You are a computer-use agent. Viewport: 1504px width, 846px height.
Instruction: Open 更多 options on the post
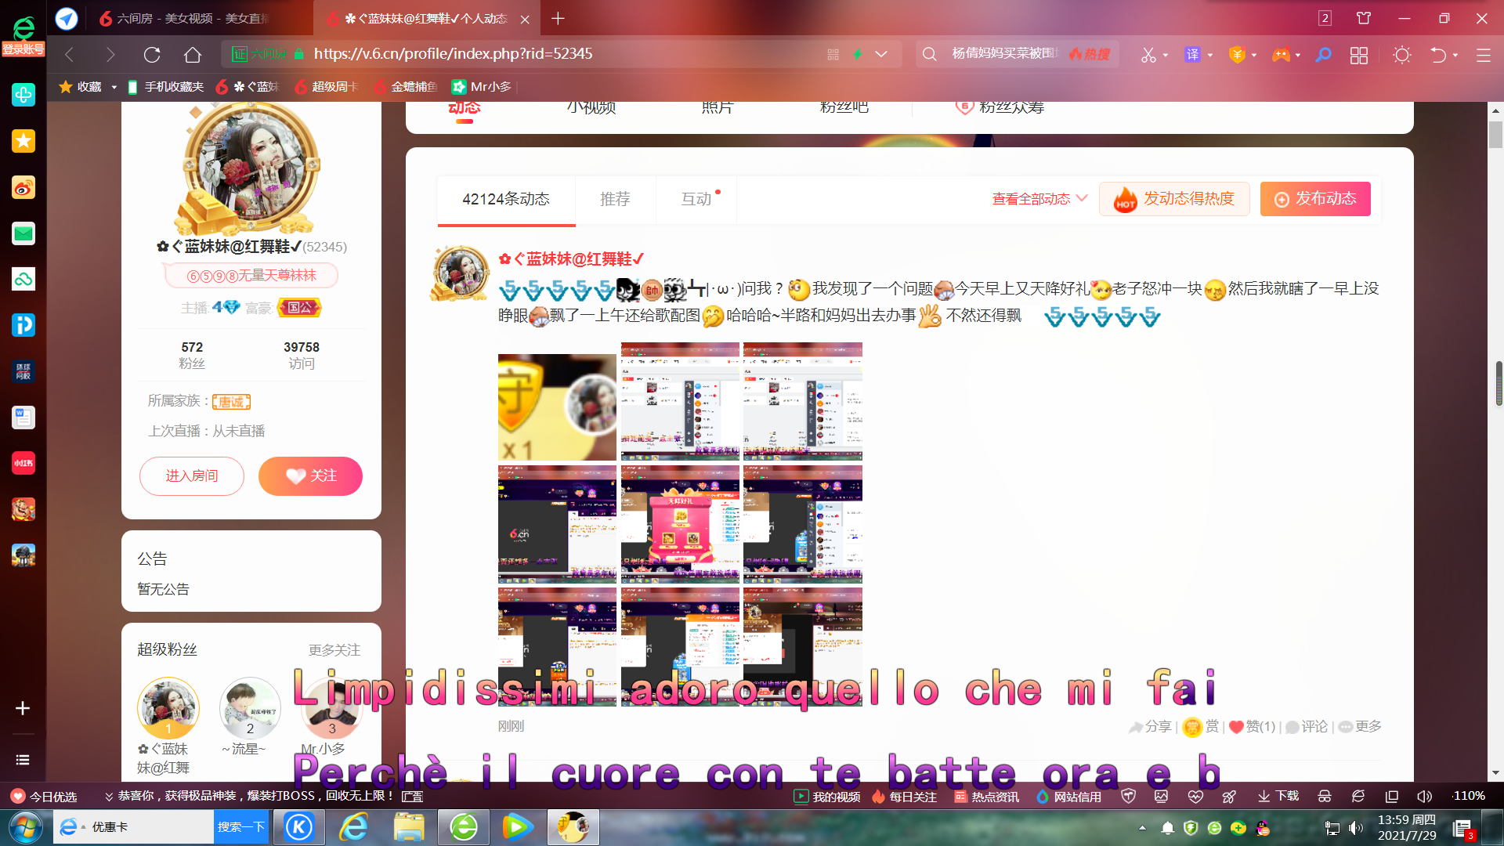(x=1360, y=727)
